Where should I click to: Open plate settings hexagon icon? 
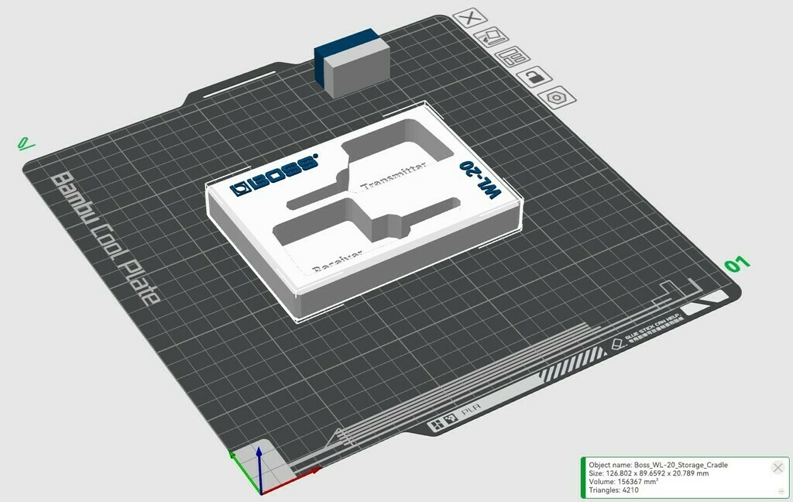(557, 97)
